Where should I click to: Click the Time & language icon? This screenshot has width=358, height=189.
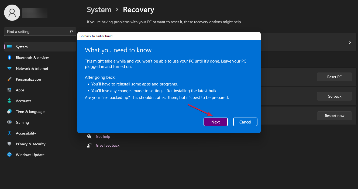(x=10, y=111)
